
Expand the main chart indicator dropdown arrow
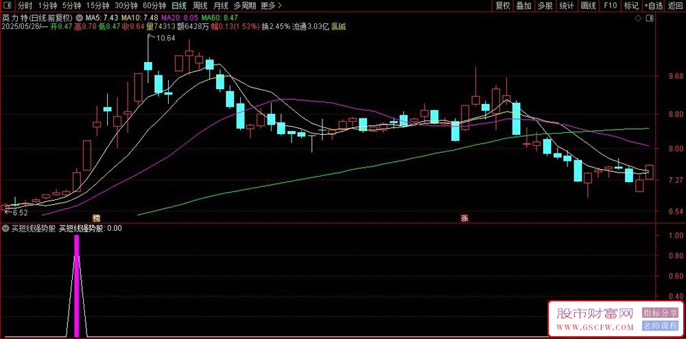(x=79, y=18)
